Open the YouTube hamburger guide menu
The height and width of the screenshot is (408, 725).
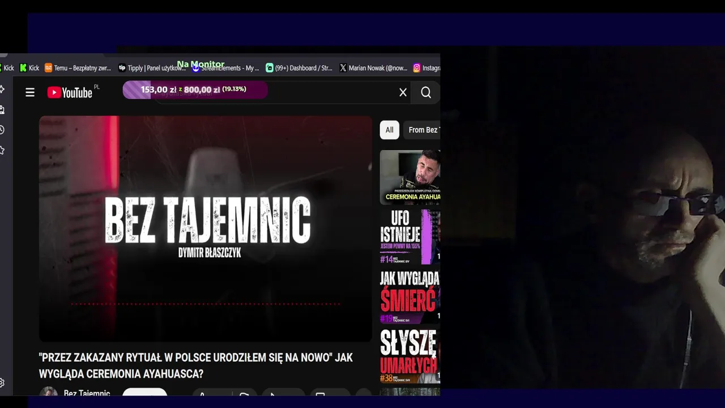tap(30, 92)
